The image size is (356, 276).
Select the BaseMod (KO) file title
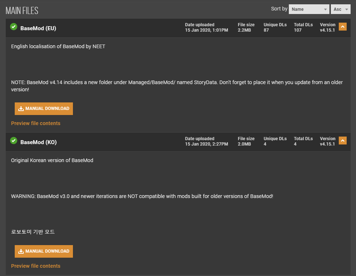pyautogui.click(x=38, y=142)
